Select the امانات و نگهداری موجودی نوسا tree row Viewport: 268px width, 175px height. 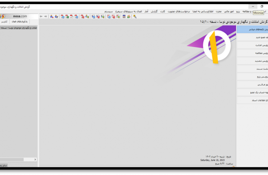pos(19,28)
